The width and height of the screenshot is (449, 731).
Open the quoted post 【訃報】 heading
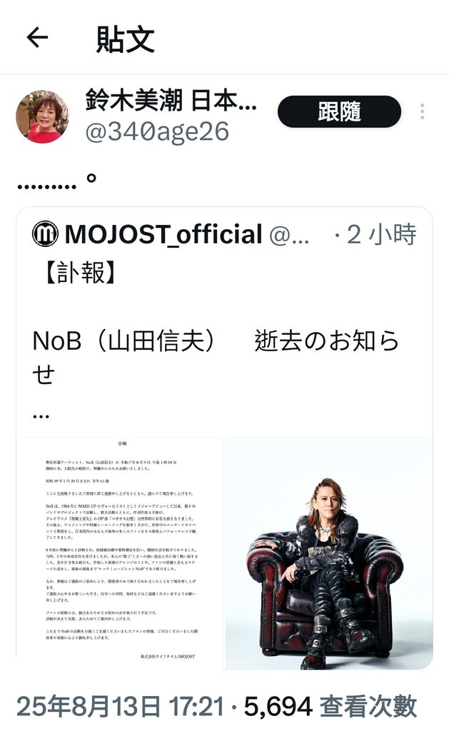point(80,273)
